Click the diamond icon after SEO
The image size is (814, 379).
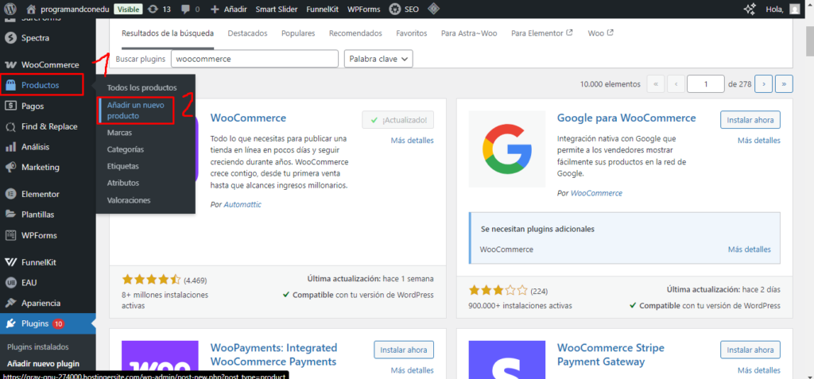pyautogui.click(x=433, y=10)
